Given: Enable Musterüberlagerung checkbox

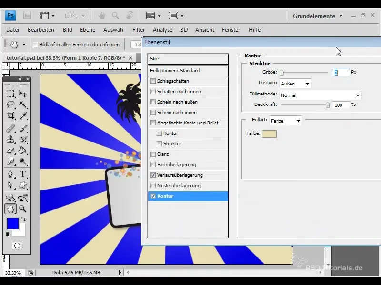Looking at the screenshot, I should click(x=153, y=185).
